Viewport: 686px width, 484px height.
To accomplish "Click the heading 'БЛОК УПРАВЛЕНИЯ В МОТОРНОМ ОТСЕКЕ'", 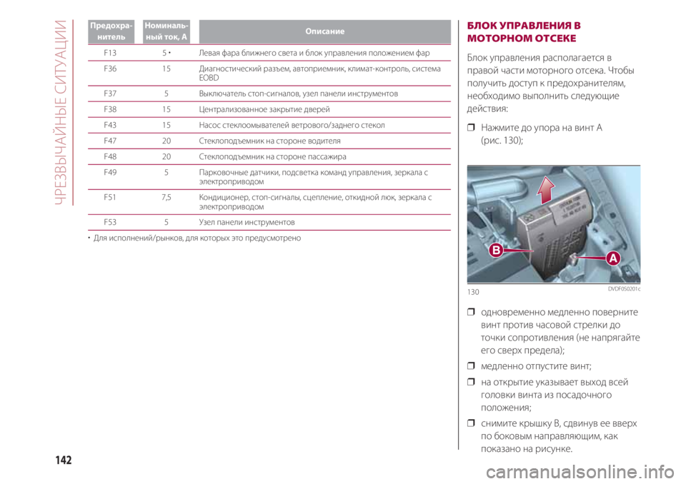I will [524, 32].
